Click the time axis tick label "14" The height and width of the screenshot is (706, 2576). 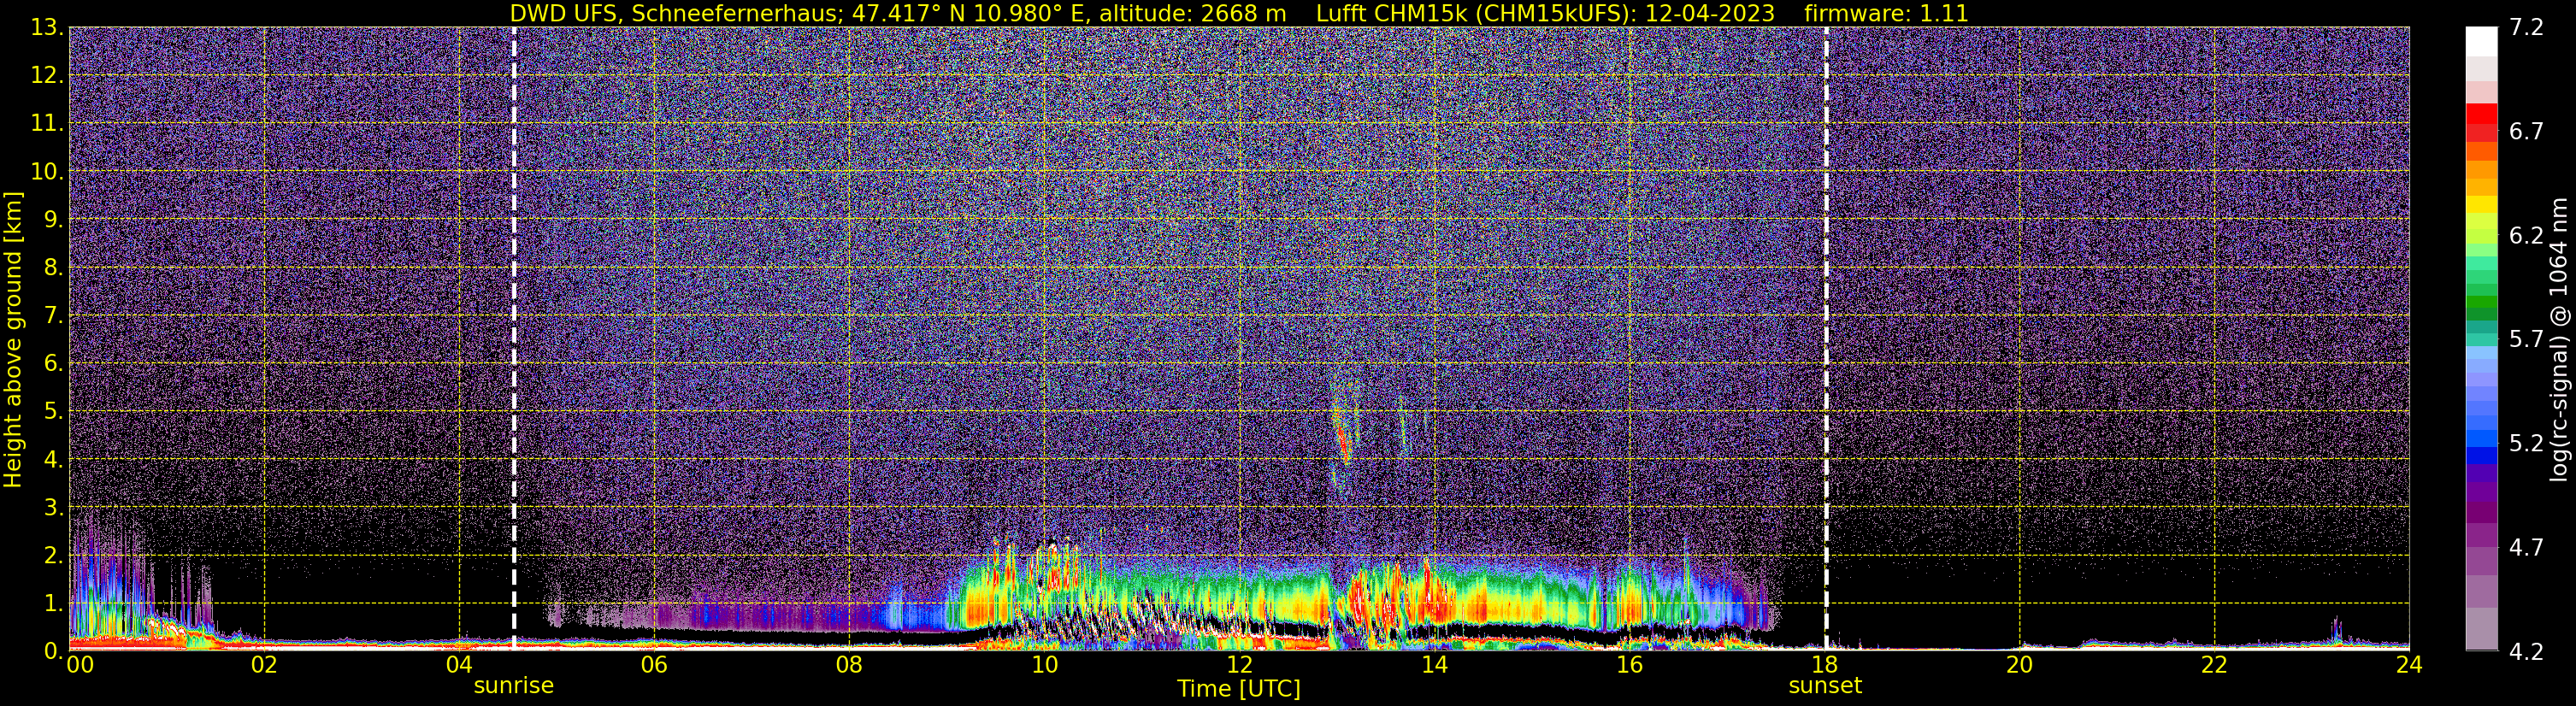click(1434, 664)
